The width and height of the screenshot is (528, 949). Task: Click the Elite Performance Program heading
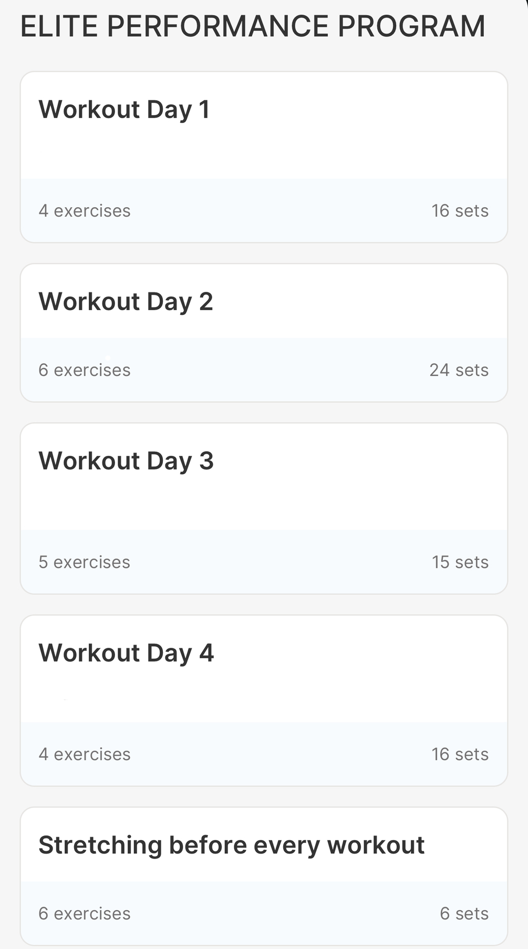253,26
